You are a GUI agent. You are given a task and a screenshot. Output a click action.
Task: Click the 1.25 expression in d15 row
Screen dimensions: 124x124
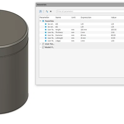tap(82, 24)
